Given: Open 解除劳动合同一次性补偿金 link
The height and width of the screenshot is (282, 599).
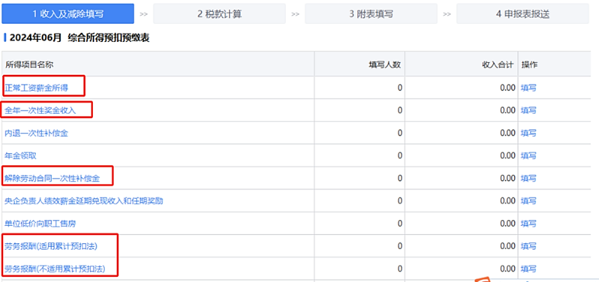Looking at the screenshot, I should [52, 178].
